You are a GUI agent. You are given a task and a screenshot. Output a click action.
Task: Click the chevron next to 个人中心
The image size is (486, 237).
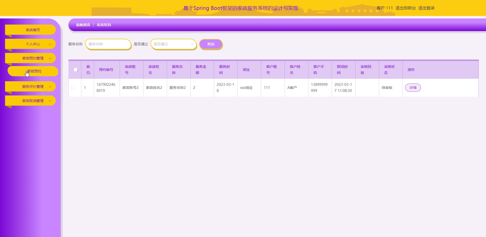pos(50,44)
